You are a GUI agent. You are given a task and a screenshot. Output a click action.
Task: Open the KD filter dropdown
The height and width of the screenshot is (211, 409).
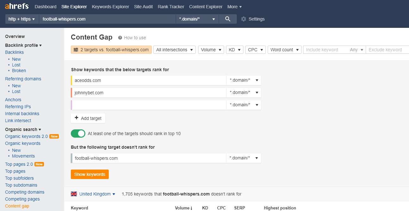click(235, 50)
